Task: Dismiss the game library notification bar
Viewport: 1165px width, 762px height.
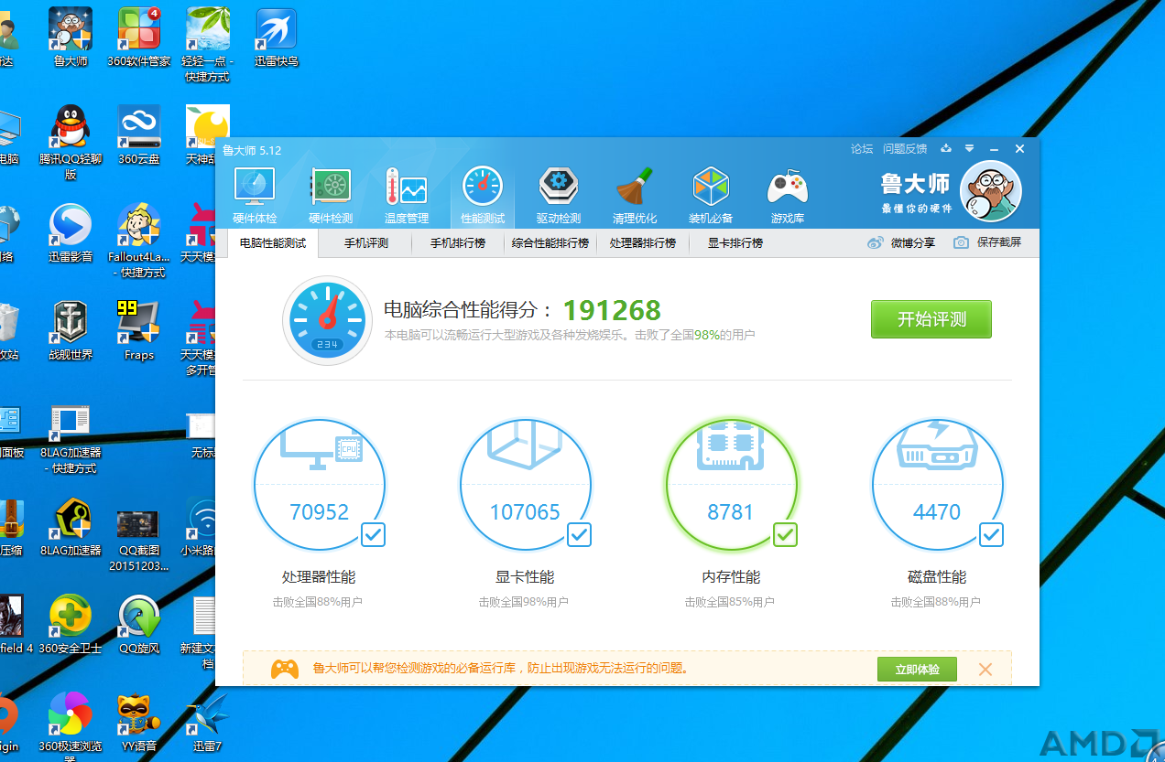Action: (x=985, y=670)
